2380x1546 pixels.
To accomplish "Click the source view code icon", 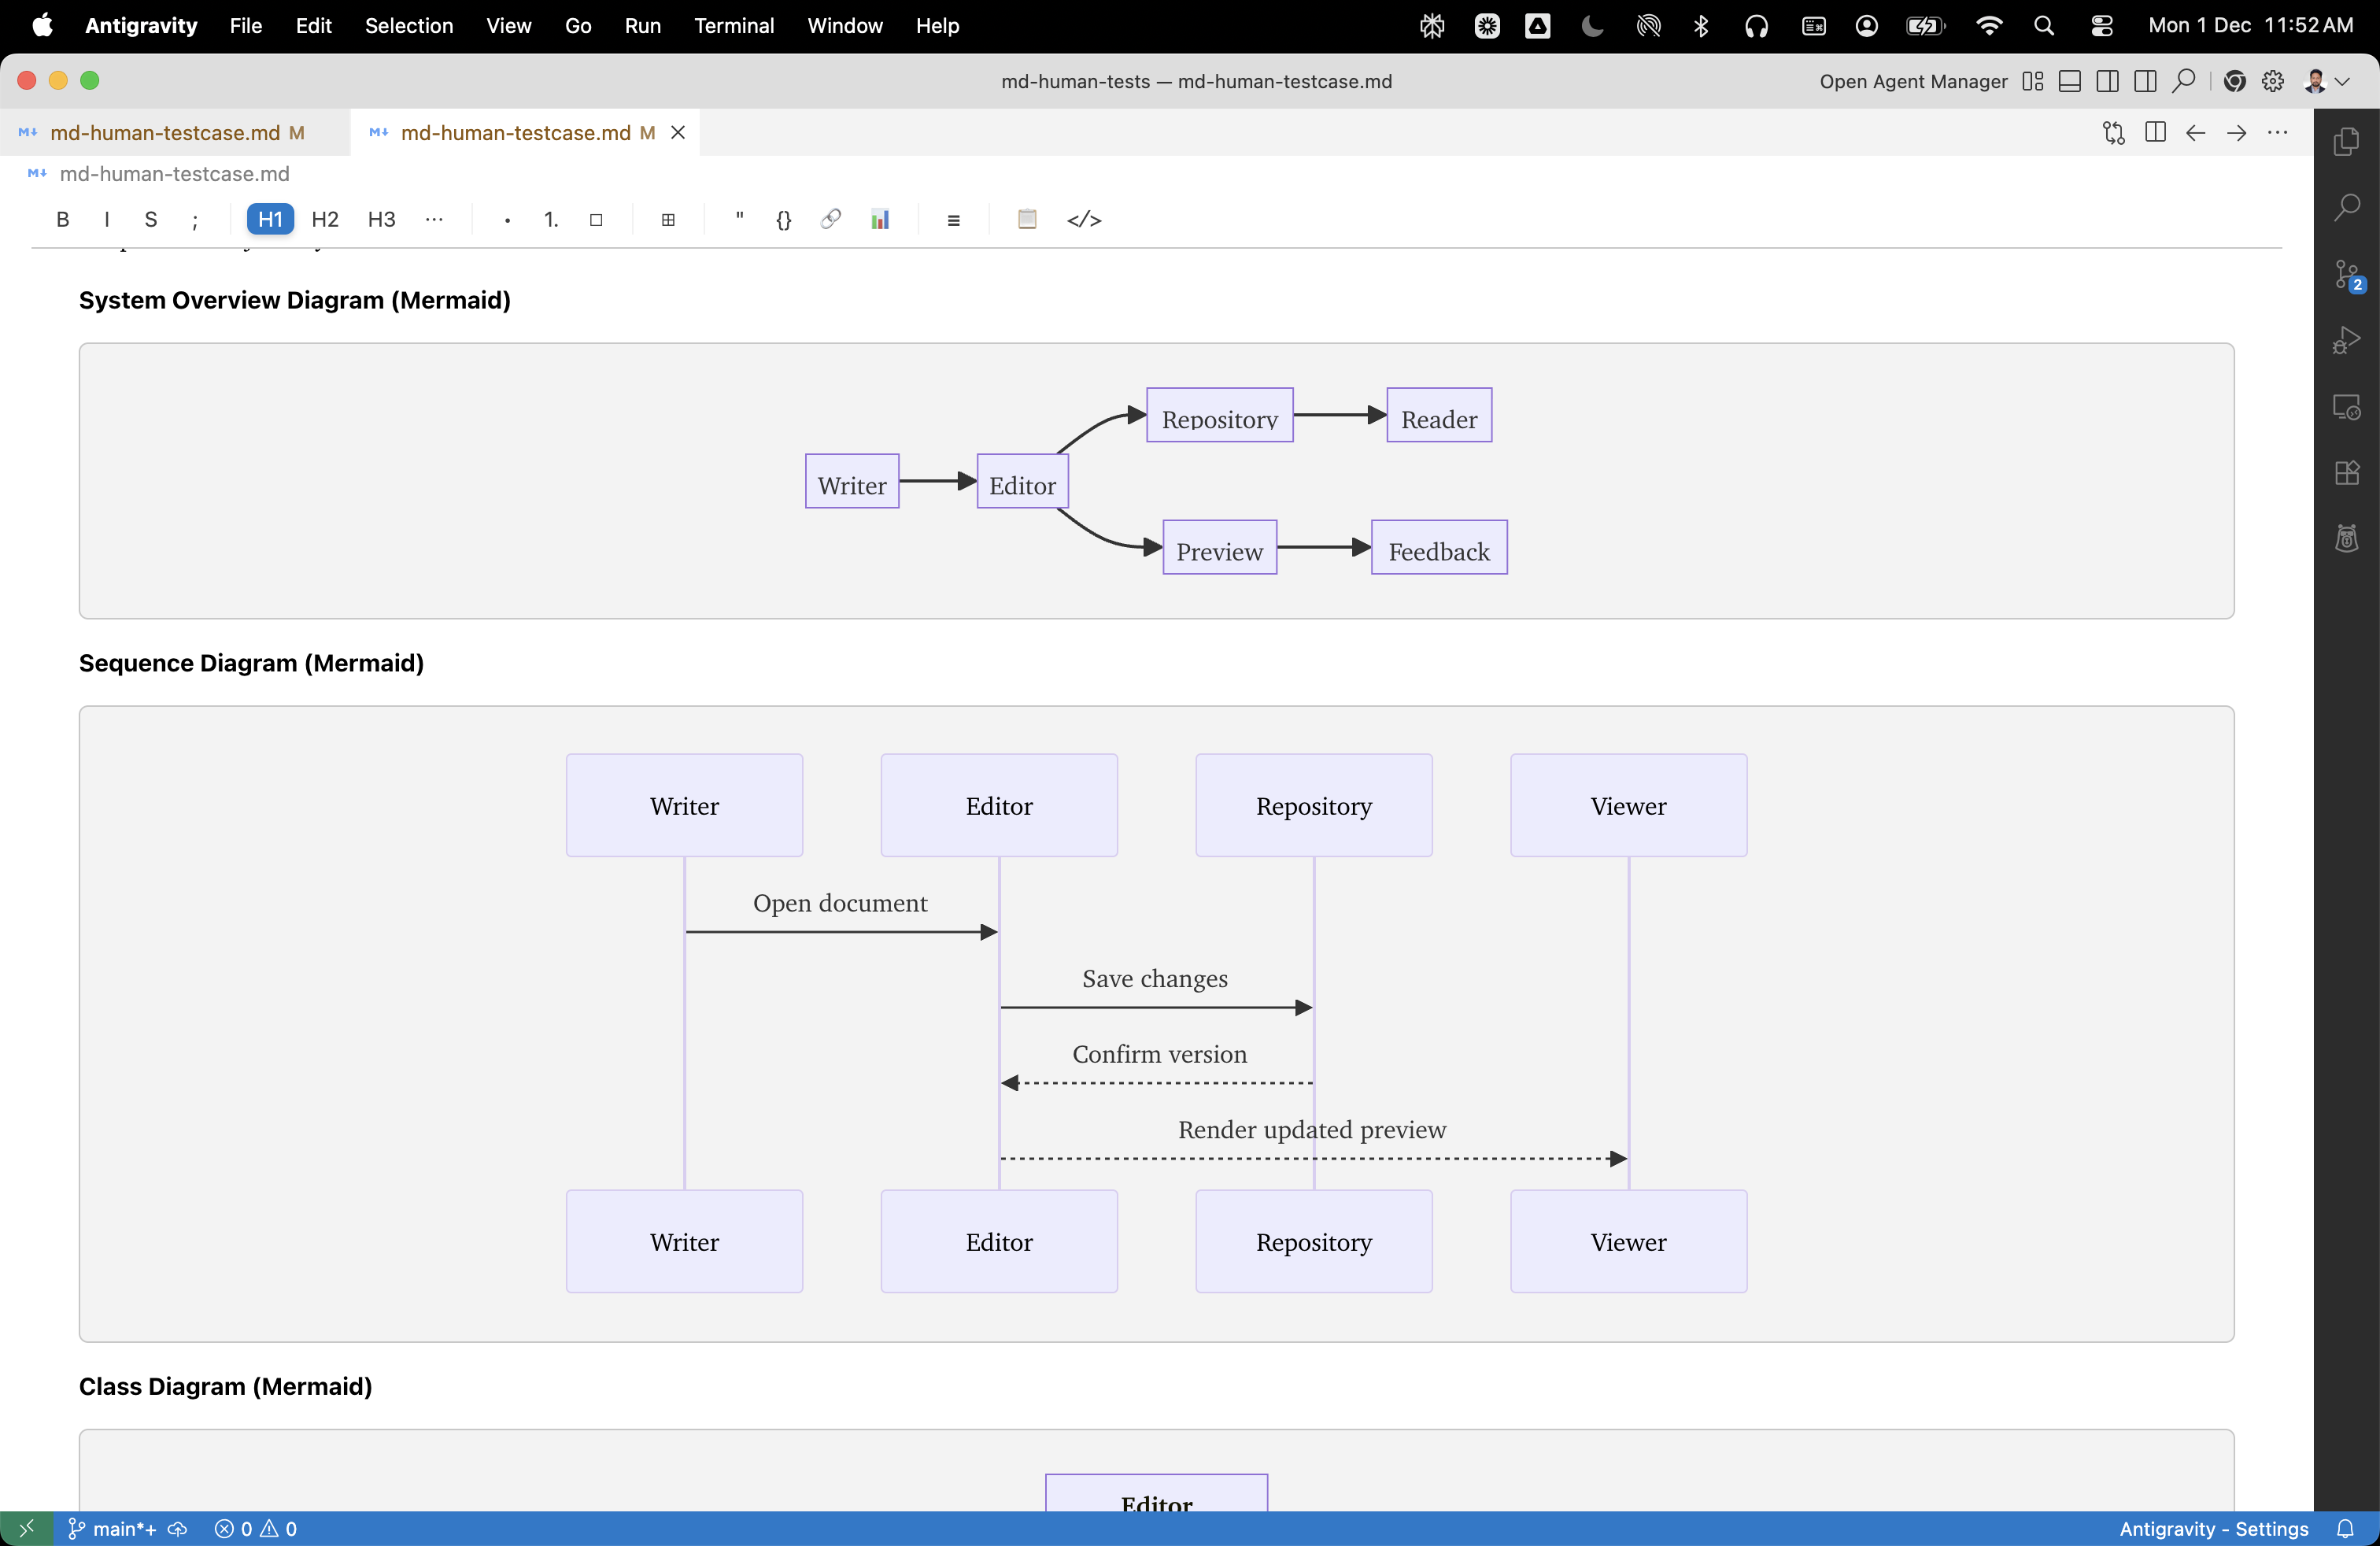I will point(1084,220).
